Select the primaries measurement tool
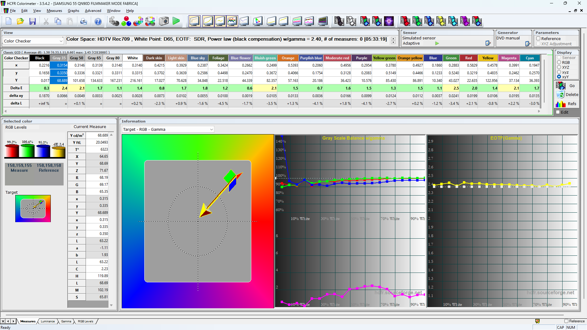This screenshot has height=330, width=587. click(126, 21)
